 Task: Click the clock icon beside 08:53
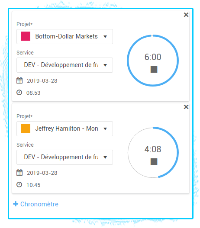(x=19, y=93)
